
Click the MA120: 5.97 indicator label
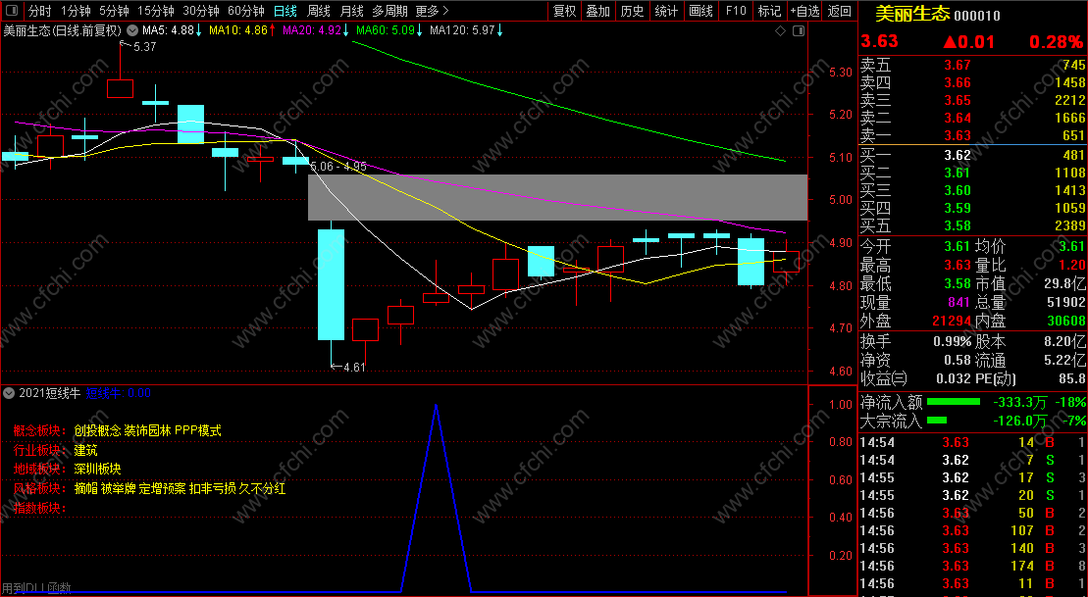[466, 30]
